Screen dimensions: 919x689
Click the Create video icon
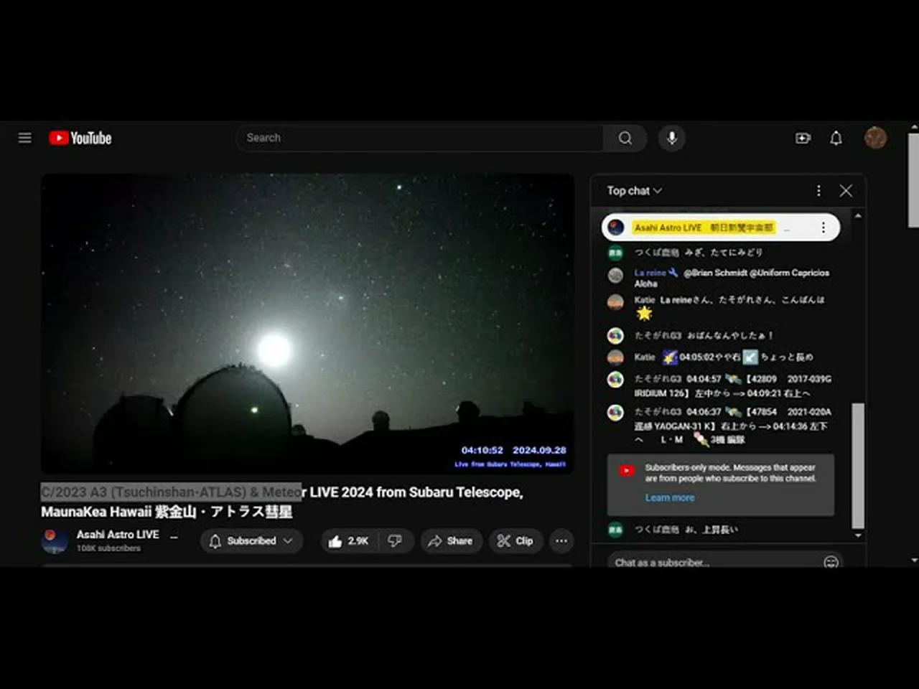pyautogui.click(x=803, y=138)
